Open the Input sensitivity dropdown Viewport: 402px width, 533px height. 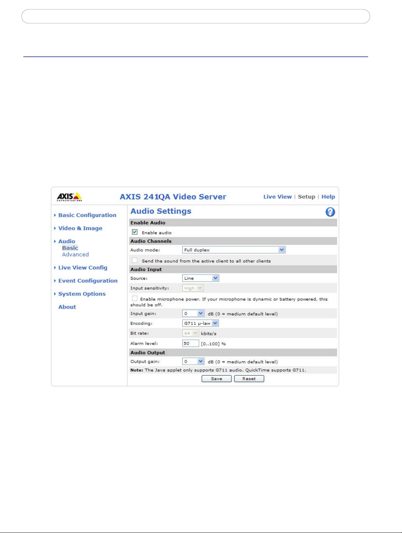click(193, 288)
